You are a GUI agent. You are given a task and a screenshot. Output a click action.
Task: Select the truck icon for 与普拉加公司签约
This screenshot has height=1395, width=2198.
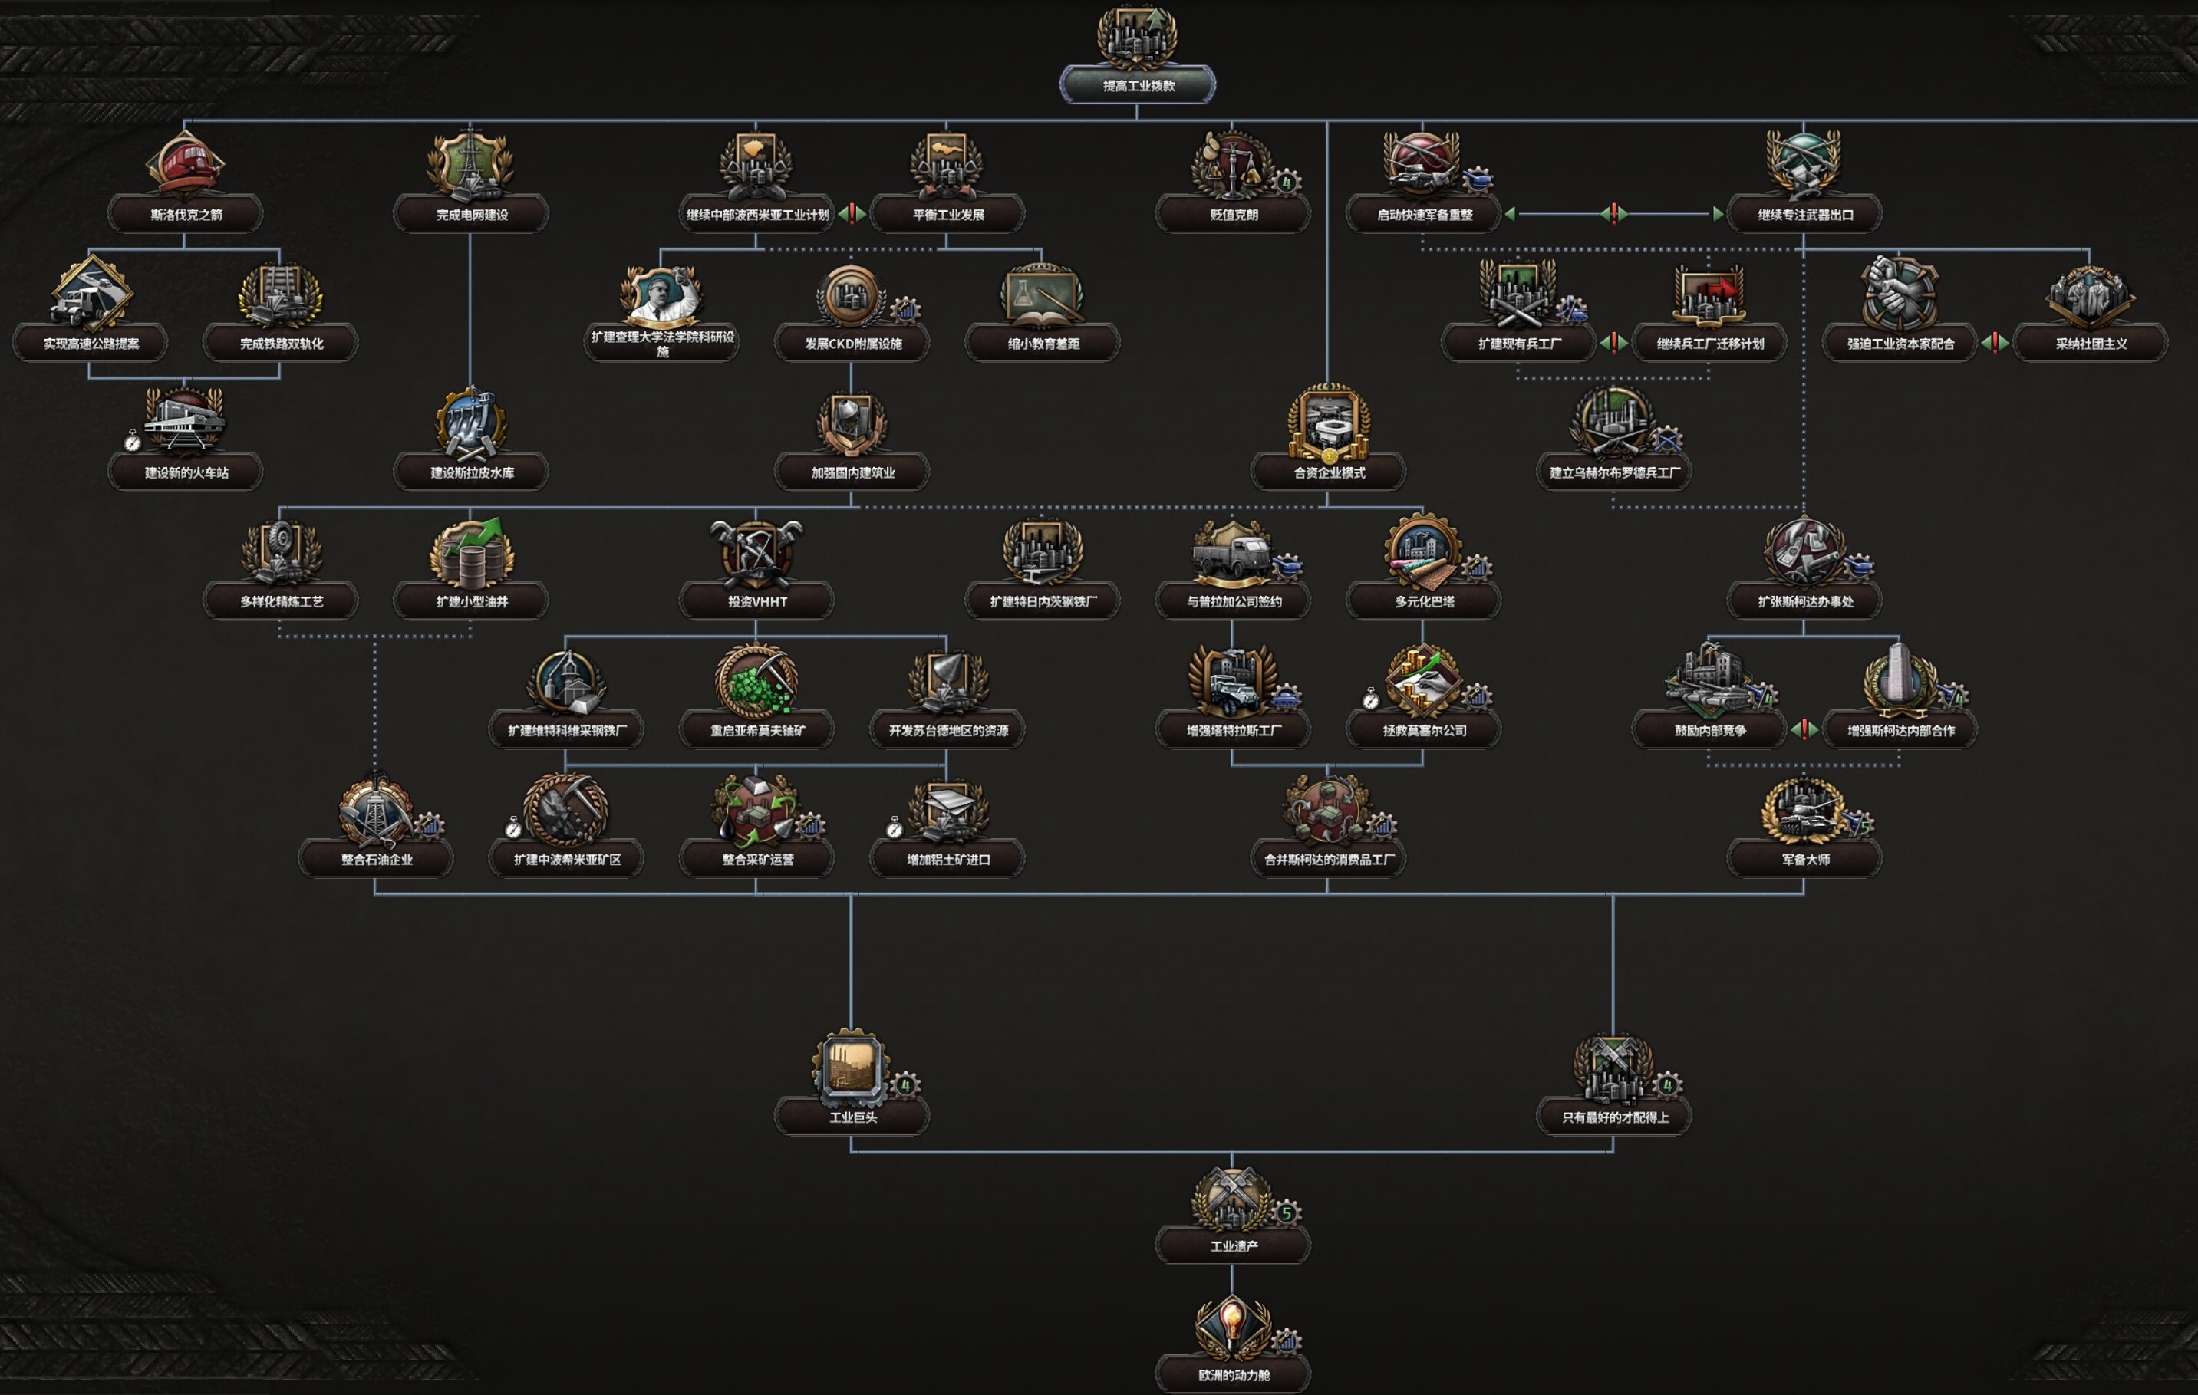1232,553
